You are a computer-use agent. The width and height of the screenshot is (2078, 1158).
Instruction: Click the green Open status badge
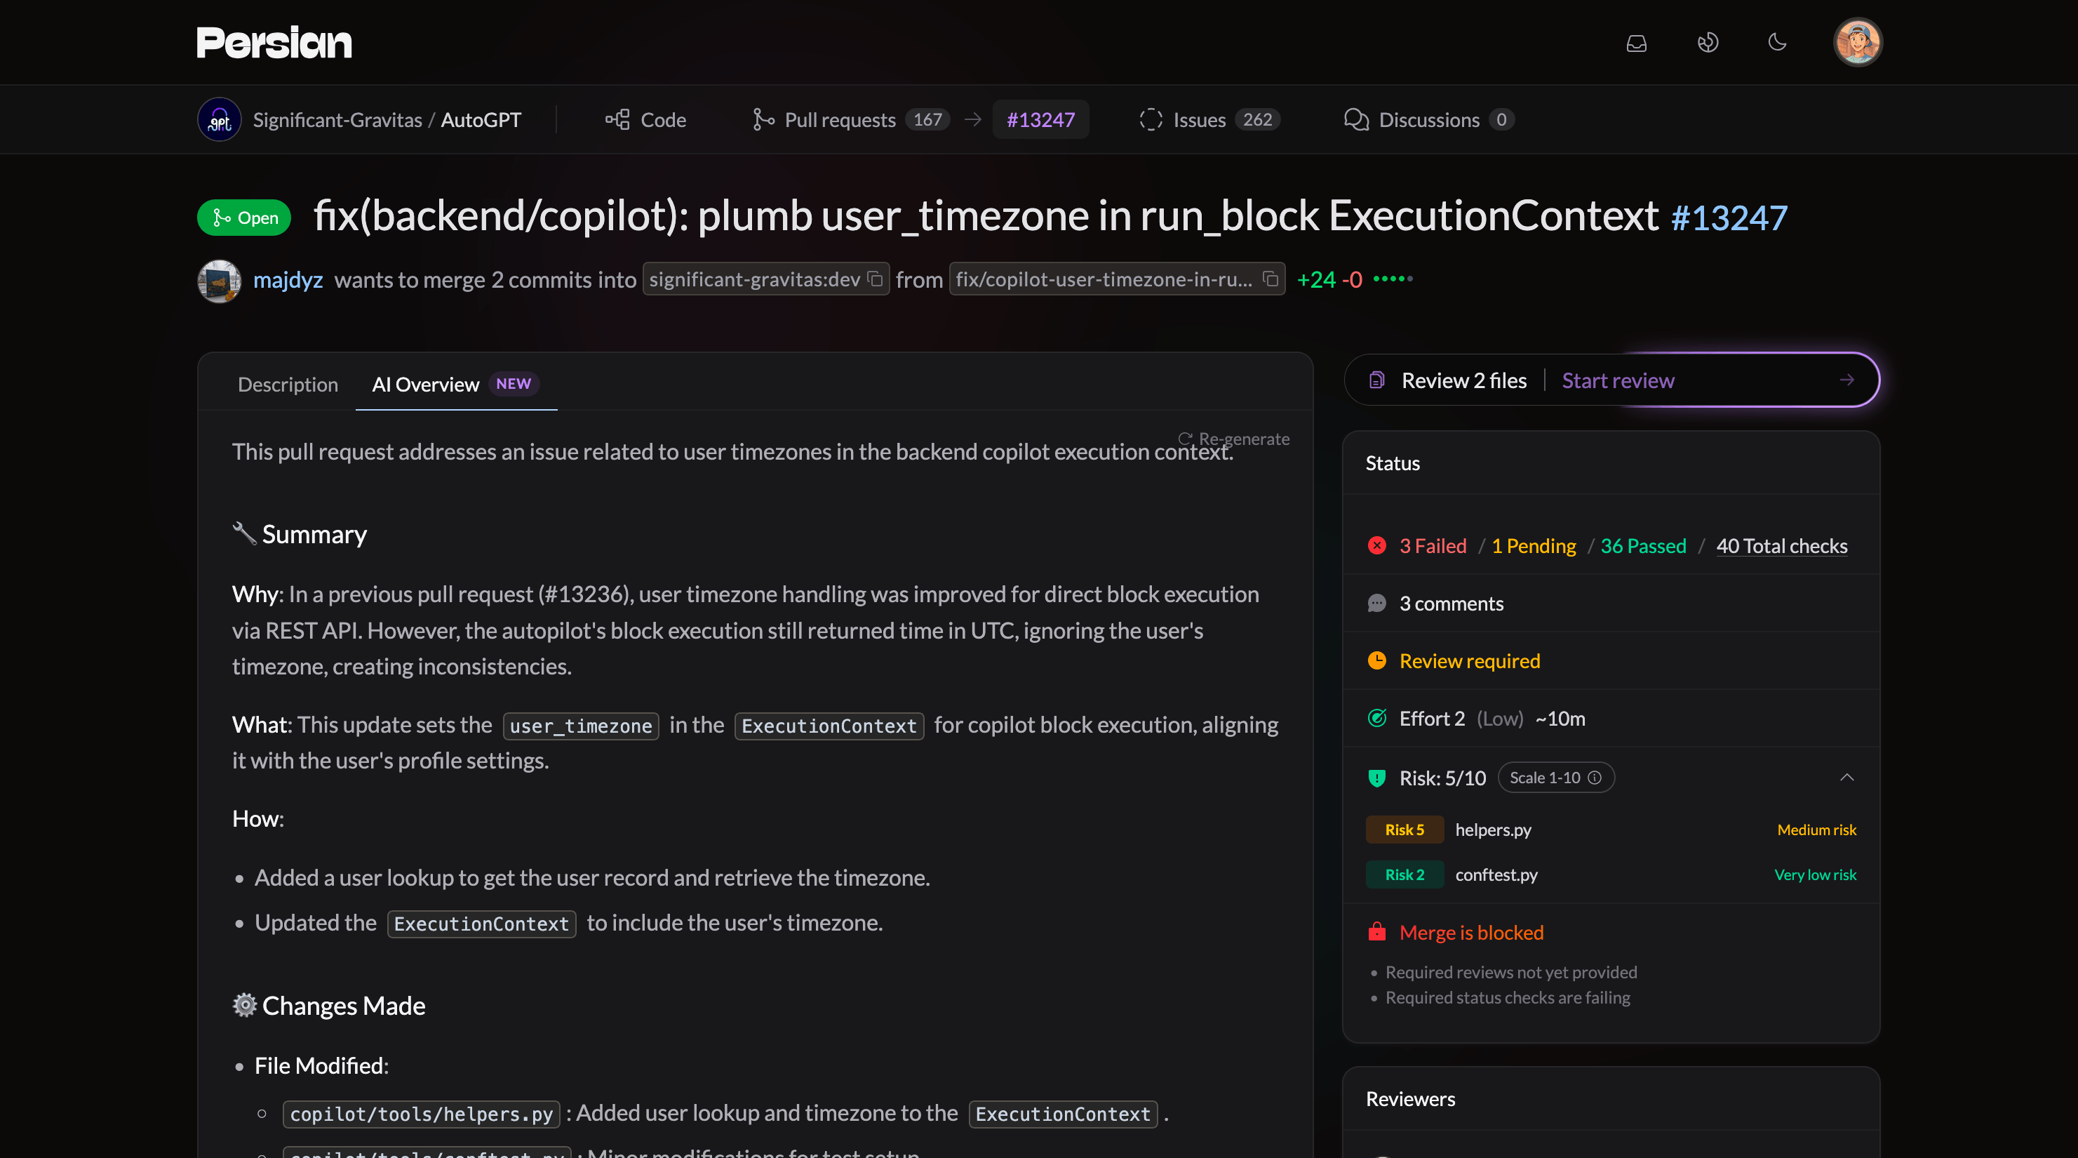[x=244, y=218]
